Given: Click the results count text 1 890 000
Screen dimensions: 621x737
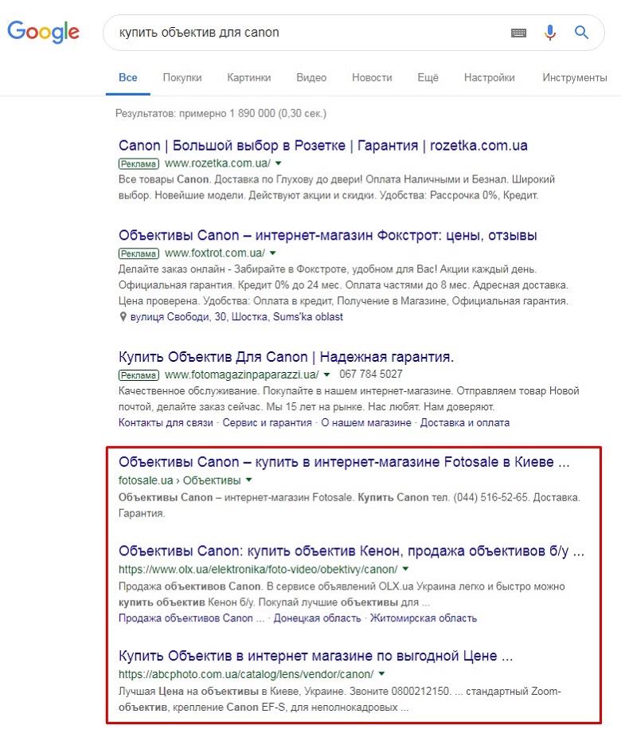Looking at the screenshot, I should tap(221, 114).
